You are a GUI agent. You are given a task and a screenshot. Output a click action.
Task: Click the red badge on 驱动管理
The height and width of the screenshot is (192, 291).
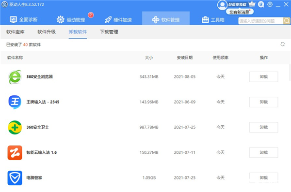click(91, 15)
